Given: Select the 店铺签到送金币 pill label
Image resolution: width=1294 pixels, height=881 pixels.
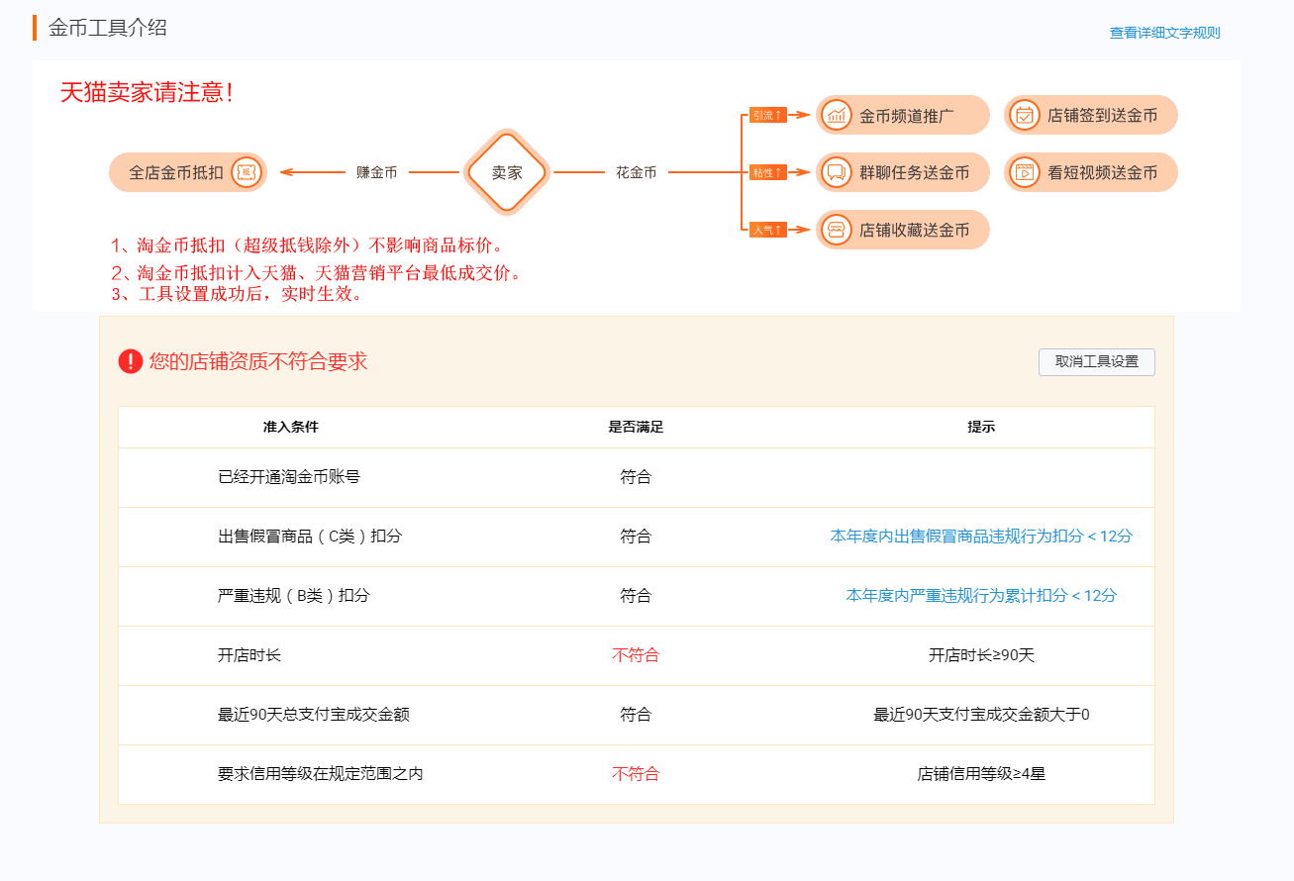Looking at the screenshot, I should click(x=1103, y=116).
